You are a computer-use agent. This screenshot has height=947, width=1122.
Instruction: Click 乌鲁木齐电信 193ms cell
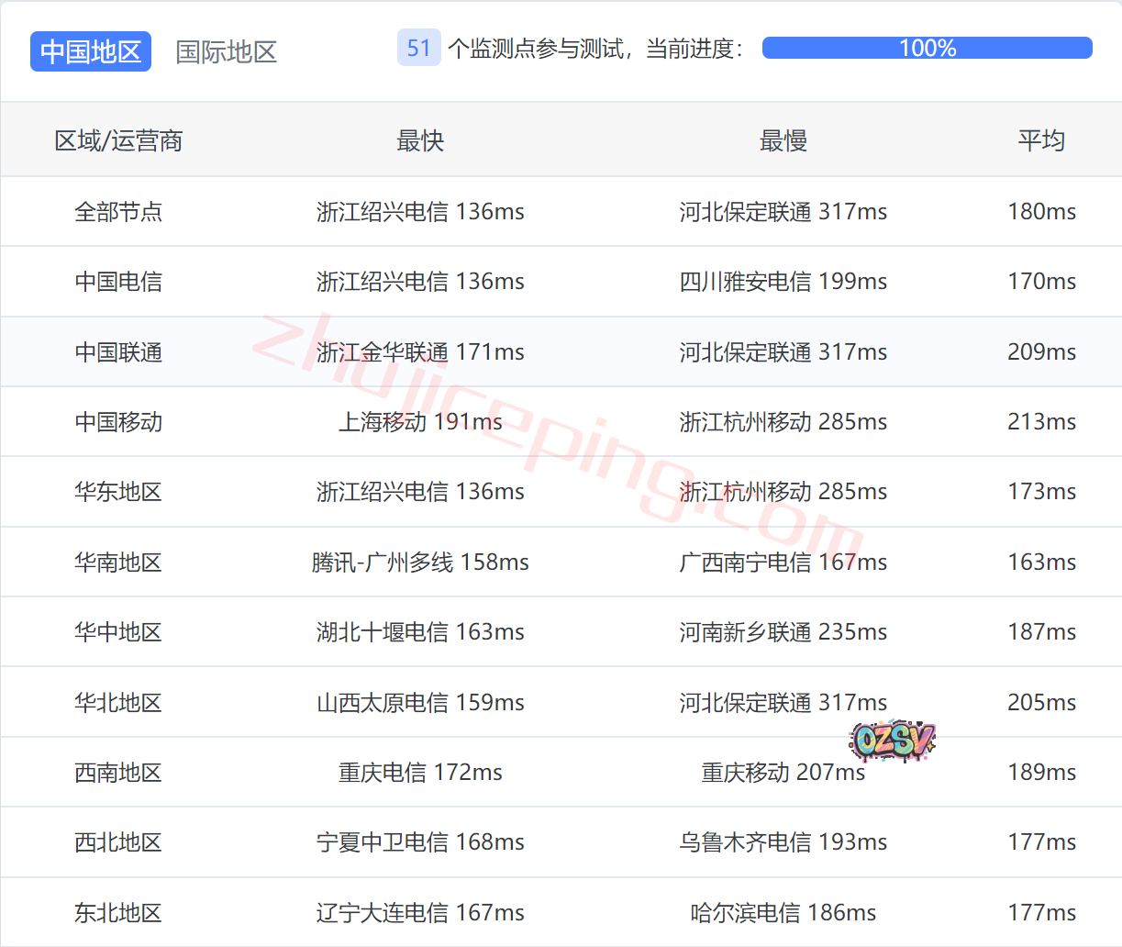[x=783, y=842]
